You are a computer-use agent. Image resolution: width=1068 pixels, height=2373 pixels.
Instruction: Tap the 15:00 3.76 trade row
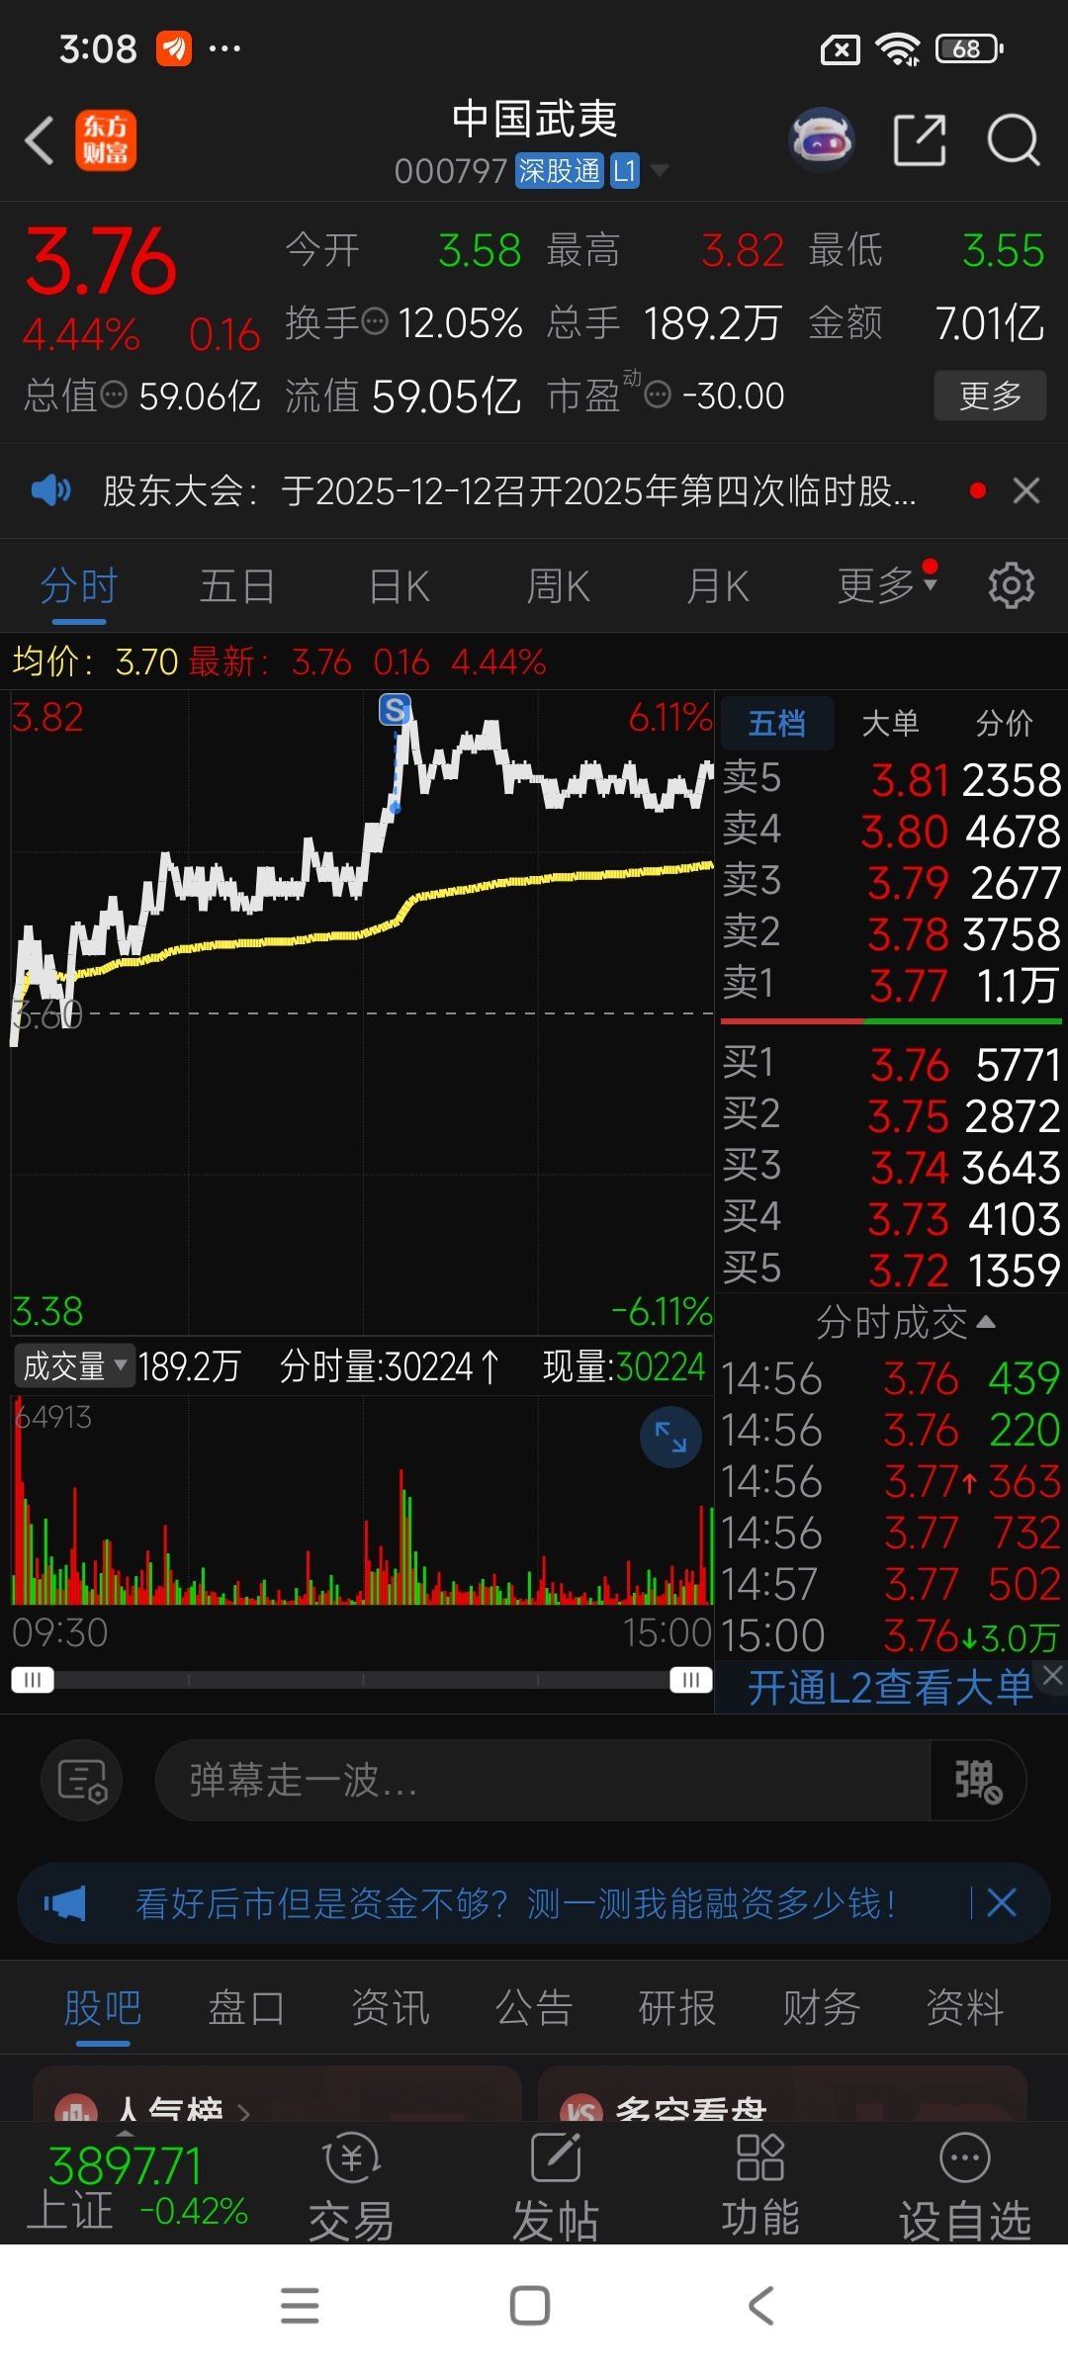coord(891,1635)
